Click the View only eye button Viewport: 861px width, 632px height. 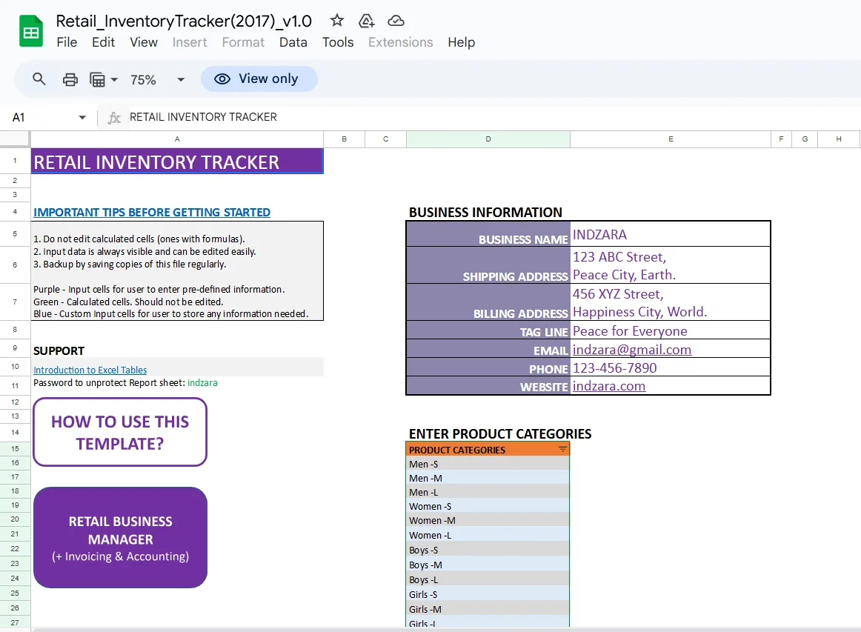pyautogui.click(x=259, y=79)
